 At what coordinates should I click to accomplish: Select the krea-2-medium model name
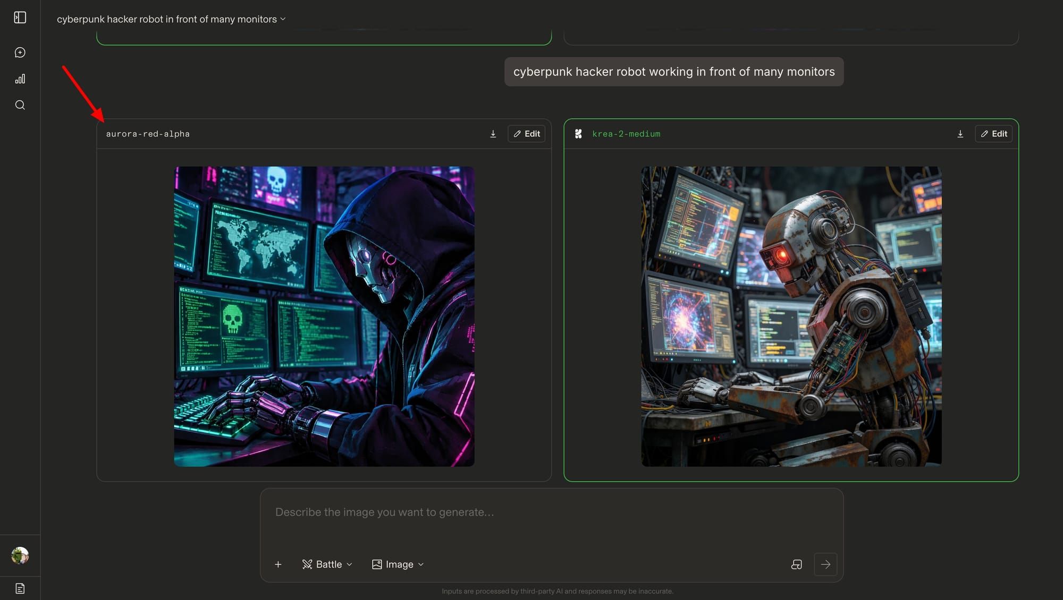pyautogui.click(x=626, y=134)
